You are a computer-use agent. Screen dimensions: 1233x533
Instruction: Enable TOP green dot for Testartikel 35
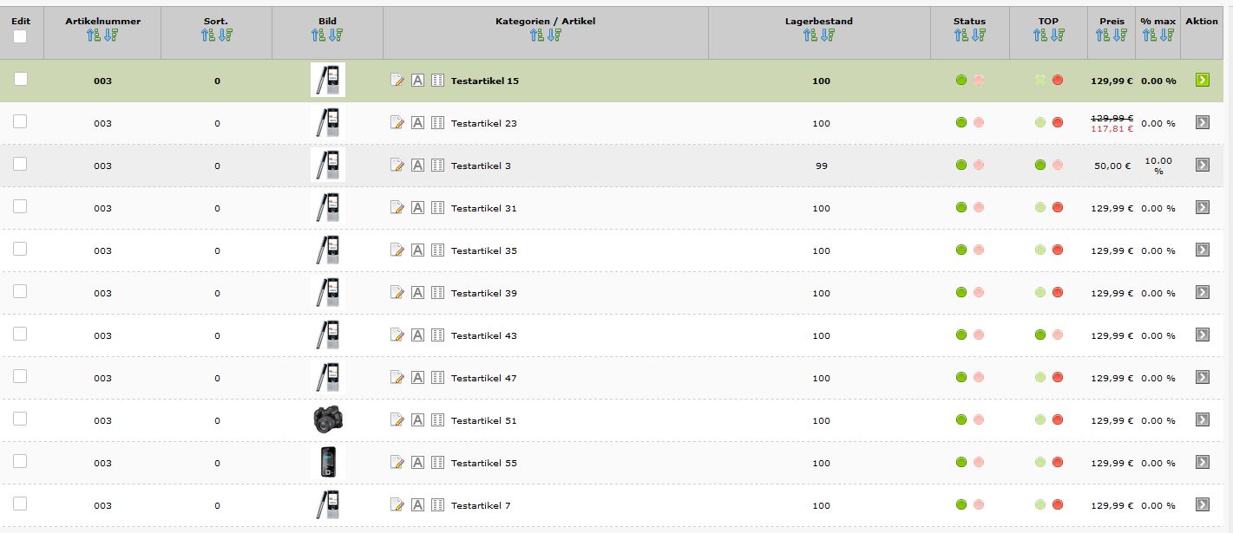coord(1040,250)
